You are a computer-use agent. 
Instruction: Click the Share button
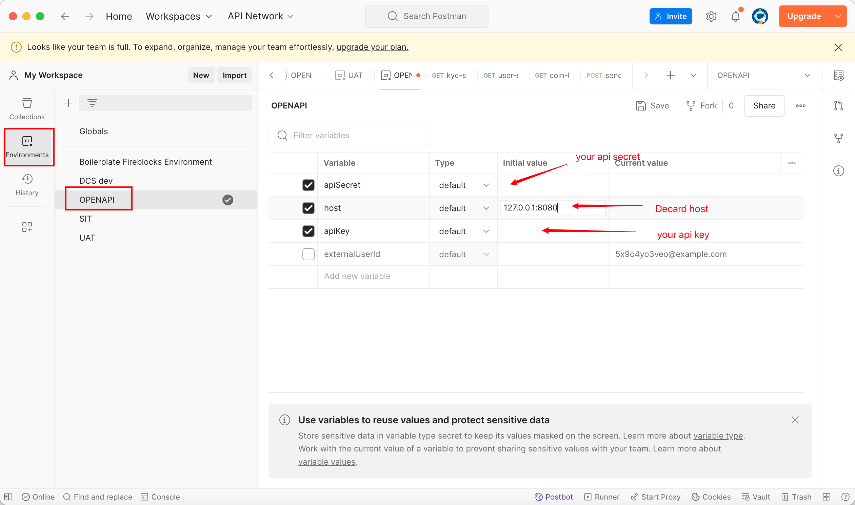click(x=764, y=105)
